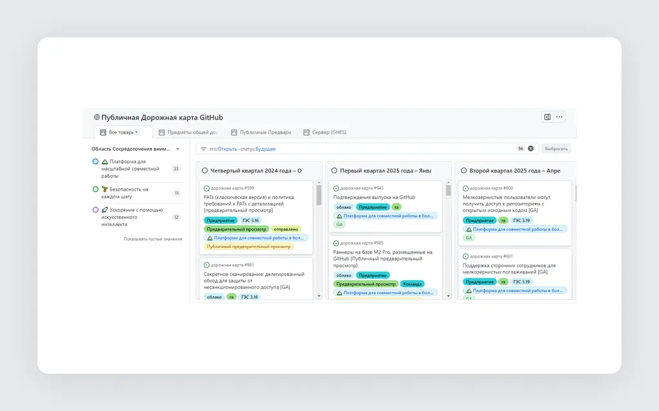Open card «Мелкозернистые пользователи могут получить доступ»
Viewport: 659px width, 411px height.
coord(506,204)
